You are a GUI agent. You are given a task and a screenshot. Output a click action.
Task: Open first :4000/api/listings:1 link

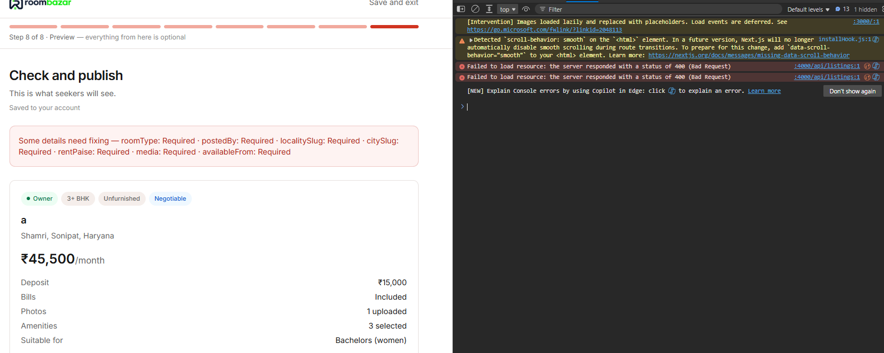pos(827,66)
